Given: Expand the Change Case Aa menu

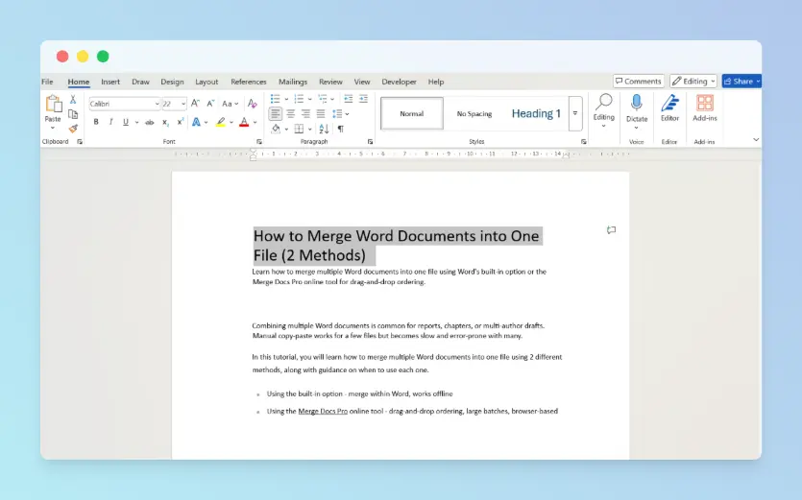Looking at the screenshot, I should [x=231, y=104].
